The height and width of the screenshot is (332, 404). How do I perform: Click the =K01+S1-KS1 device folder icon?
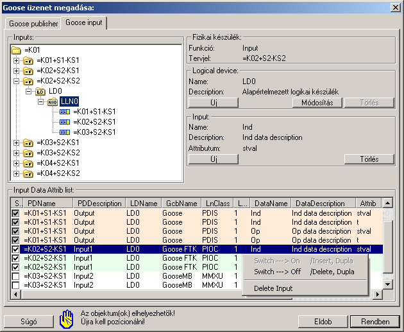[x=28, y=60]
